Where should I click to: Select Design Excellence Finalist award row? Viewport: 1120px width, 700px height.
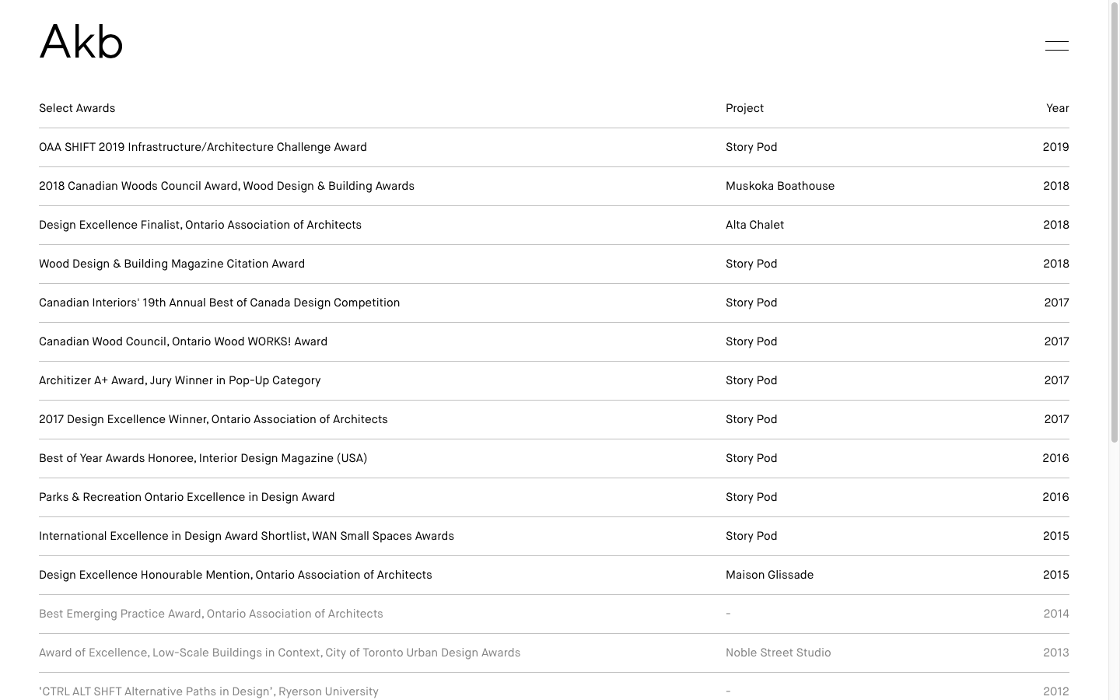(x=200, y=225)
